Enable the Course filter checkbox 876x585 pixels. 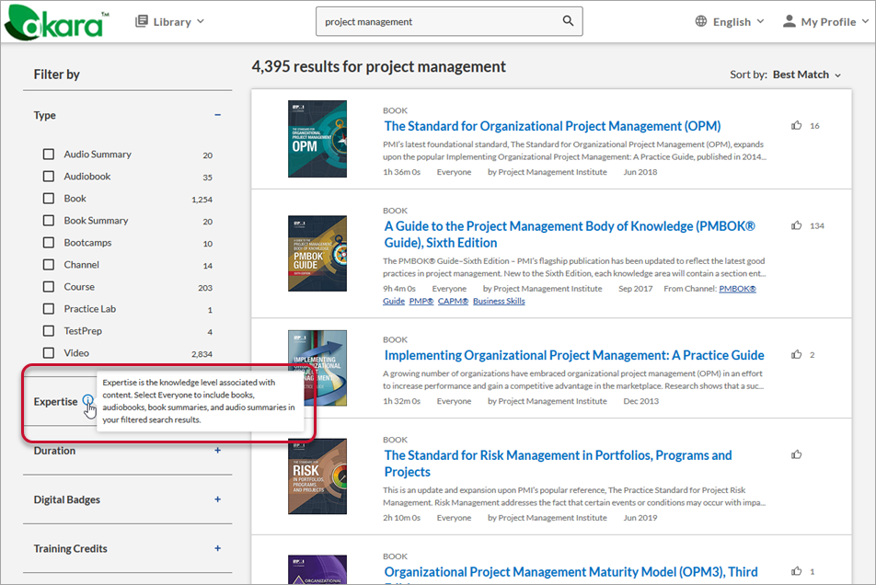pos(49,287)
